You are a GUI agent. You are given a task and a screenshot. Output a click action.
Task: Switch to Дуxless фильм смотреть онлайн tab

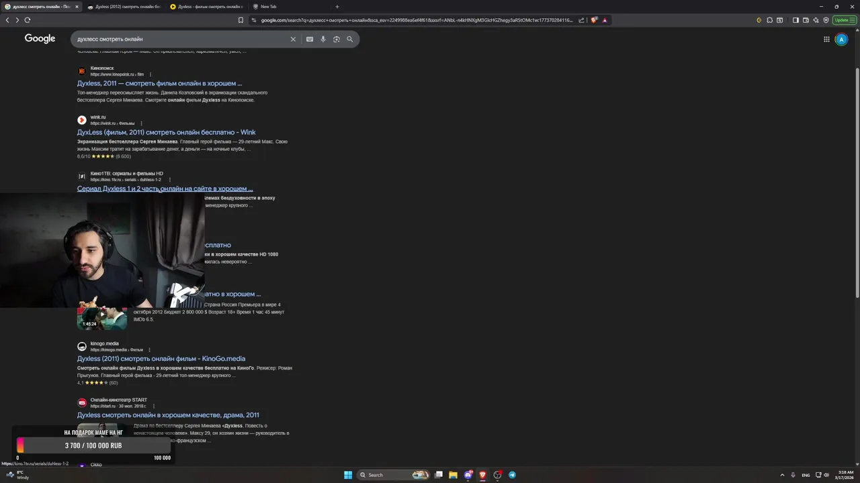pyautogui.click(x=207, y=7)
